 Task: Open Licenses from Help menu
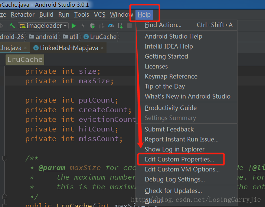click(187, 66)
